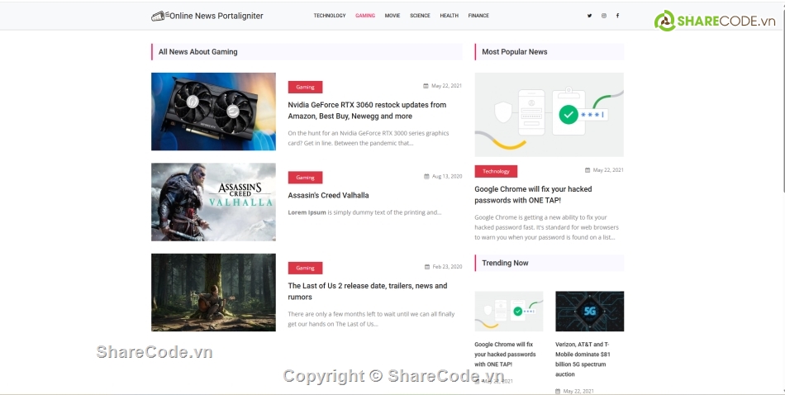This screenshot has width=785, height=395.
Task: Open large Google Chrome hacked passwords headline
Action: click(x=533, y=194)
